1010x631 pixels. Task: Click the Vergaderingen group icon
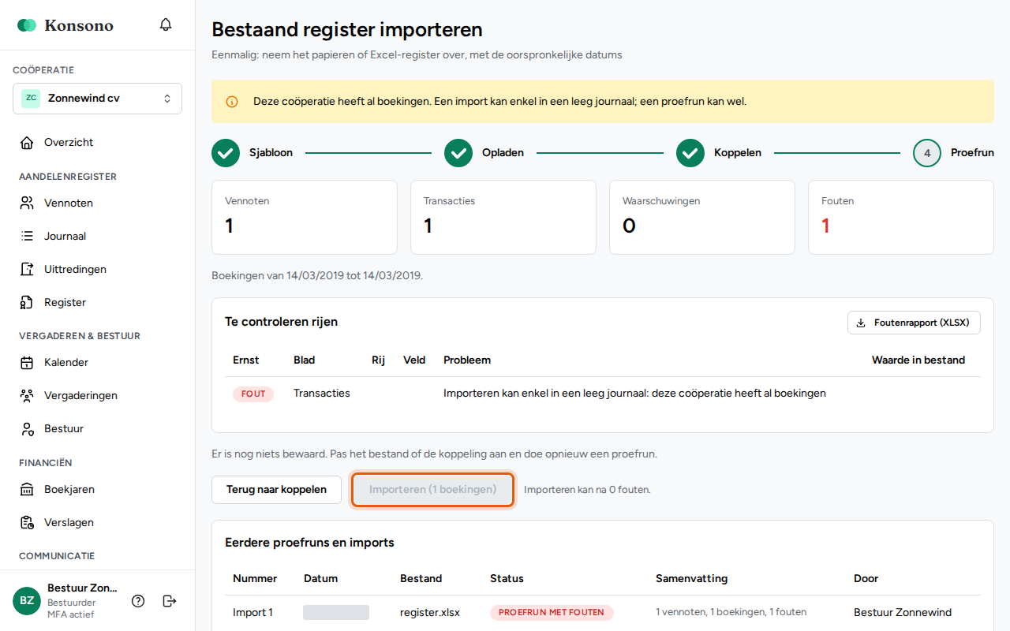coord(27,396)
